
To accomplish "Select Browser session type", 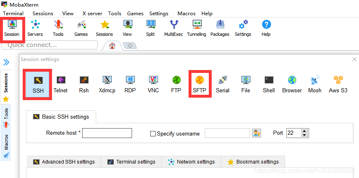I will click(292, 84).
